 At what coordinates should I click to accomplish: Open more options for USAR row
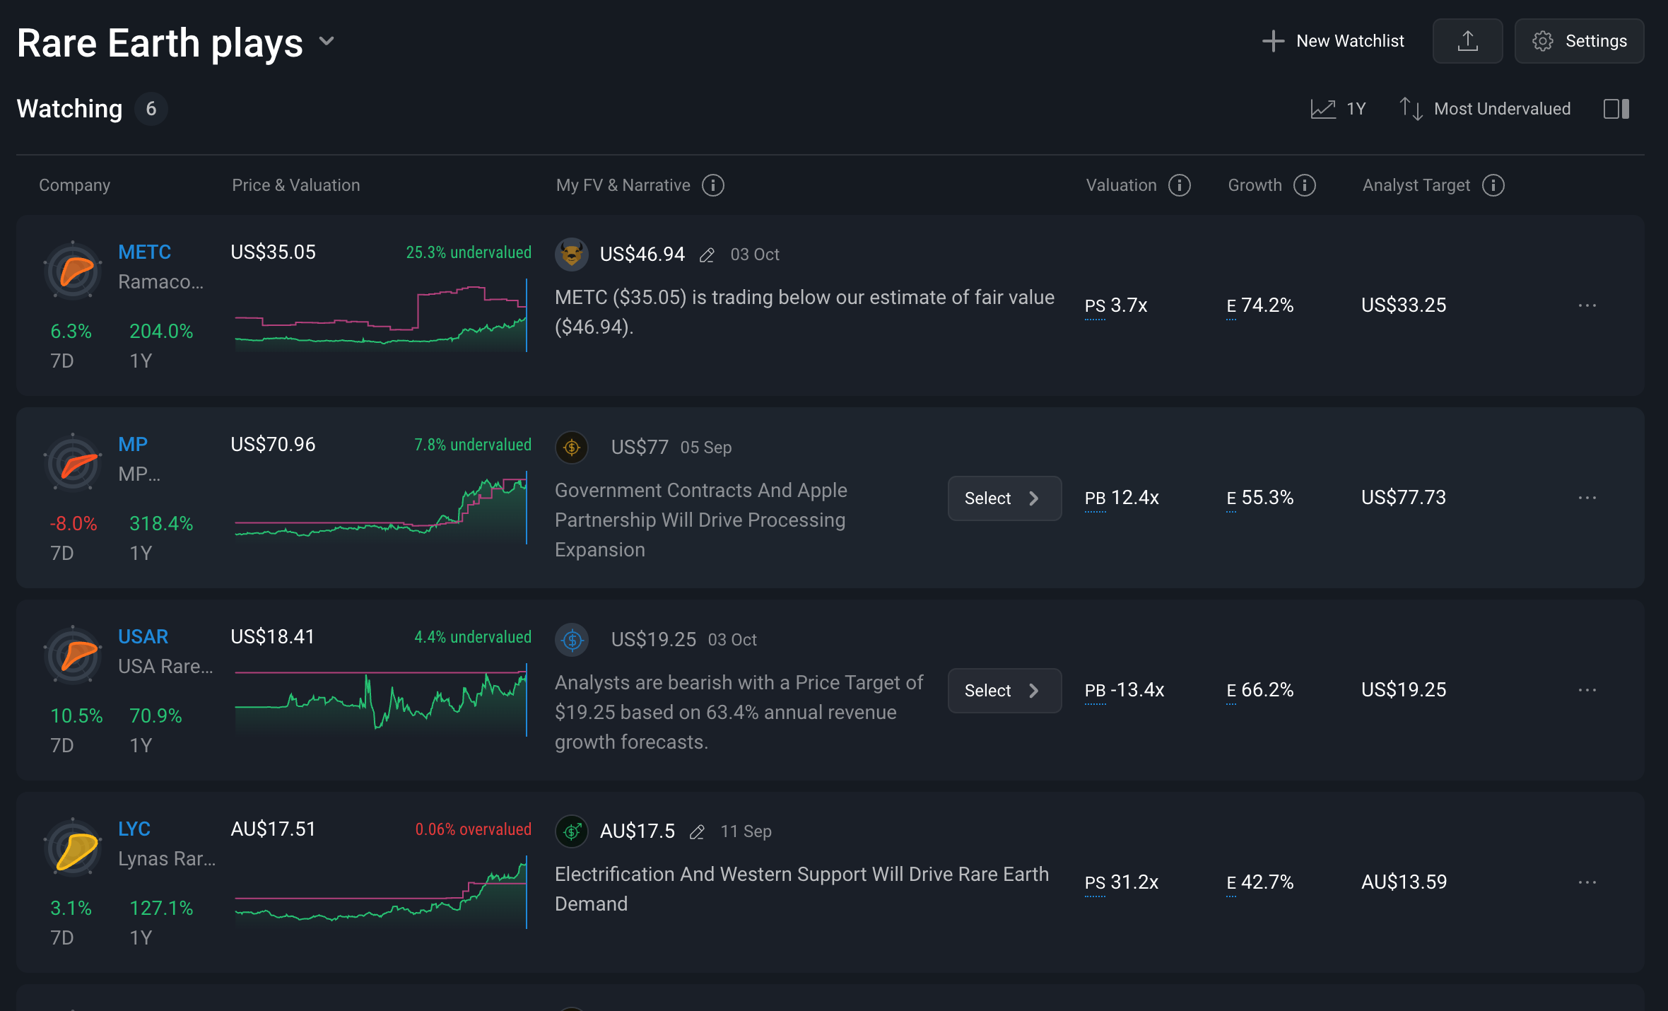(1587, 690)
